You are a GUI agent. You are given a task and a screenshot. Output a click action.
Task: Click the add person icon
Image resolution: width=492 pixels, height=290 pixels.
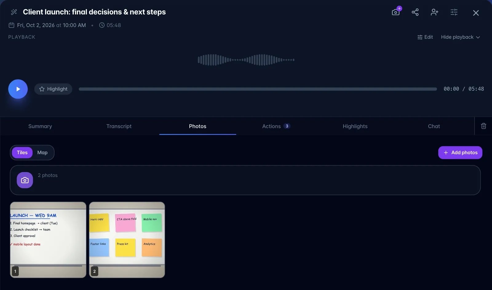click(x=434, y=12)
